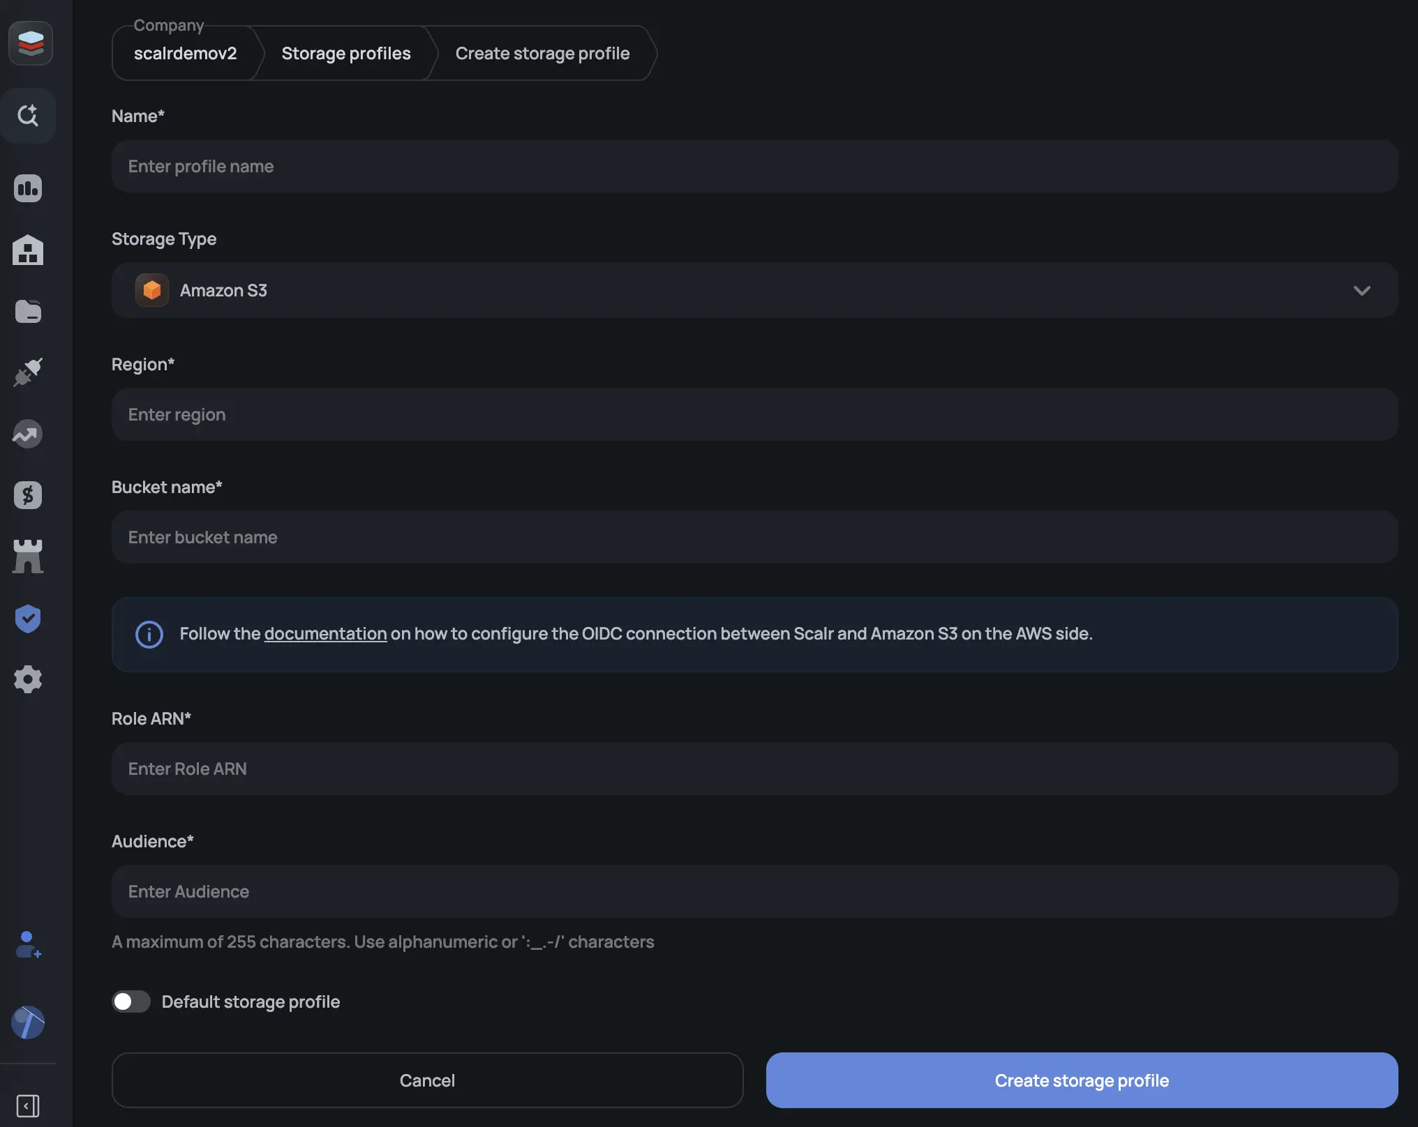The width and height of the screenshot is (1418, 1127).
Task: Open the trending reports icon in sidebar
Action: (28, 434)
